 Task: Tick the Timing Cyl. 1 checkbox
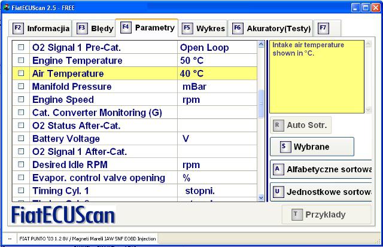click(21, 190)
